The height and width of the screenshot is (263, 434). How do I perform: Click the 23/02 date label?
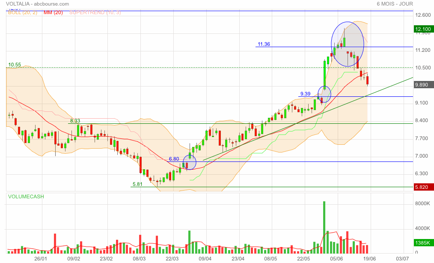click(x=106, y=259)
